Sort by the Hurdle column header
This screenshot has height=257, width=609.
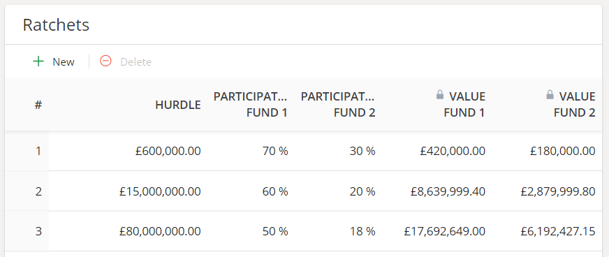click(178, 105)
